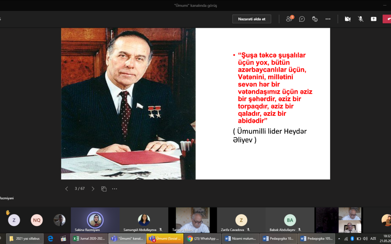391x244 pixels.
Task: Open the slide grid view icon
Action: coord(104,189)
